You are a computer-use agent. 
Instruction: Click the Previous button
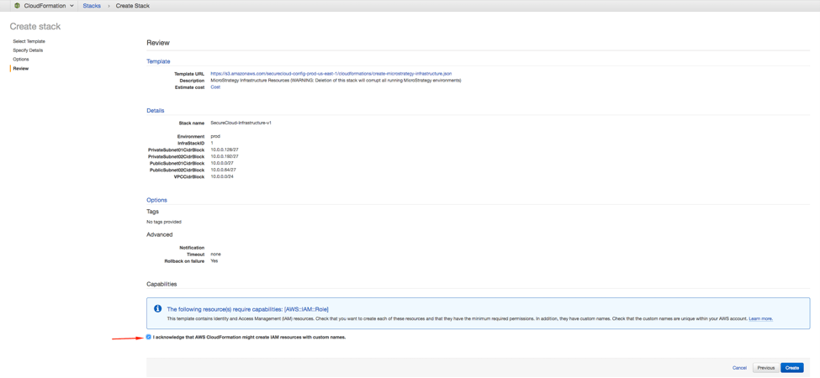[x=765, y=368]
